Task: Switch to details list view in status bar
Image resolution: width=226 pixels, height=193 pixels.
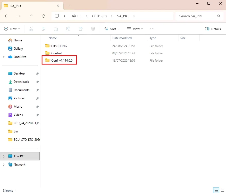Action: click(216, 191)
